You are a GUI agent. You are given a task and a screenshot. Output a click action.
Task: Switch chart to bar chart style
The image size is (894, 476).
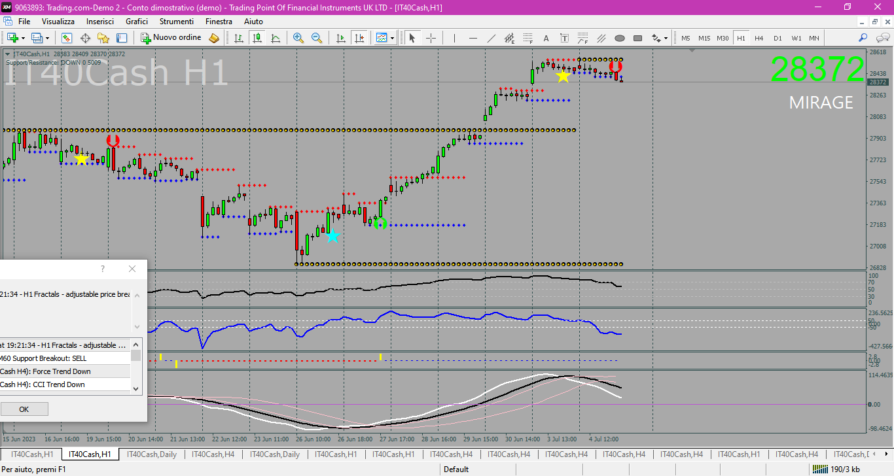point(239,38)
